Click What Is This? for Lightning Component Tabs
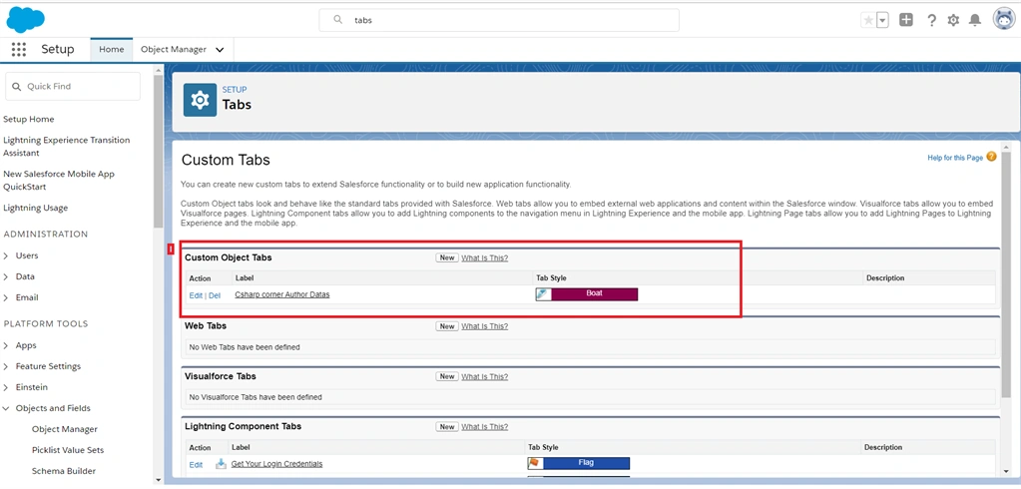 [x=484, y=426]
